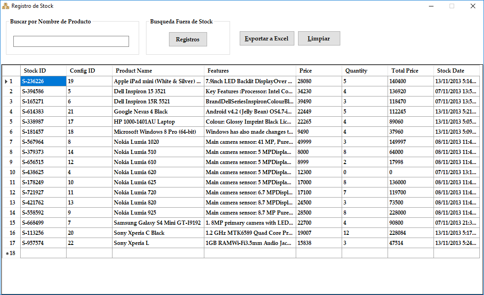Image resolution: width=484 pixels, height=295 pixels.
Task: Select the Nokia Lumia 625 cell
Action: click(158, 182)
